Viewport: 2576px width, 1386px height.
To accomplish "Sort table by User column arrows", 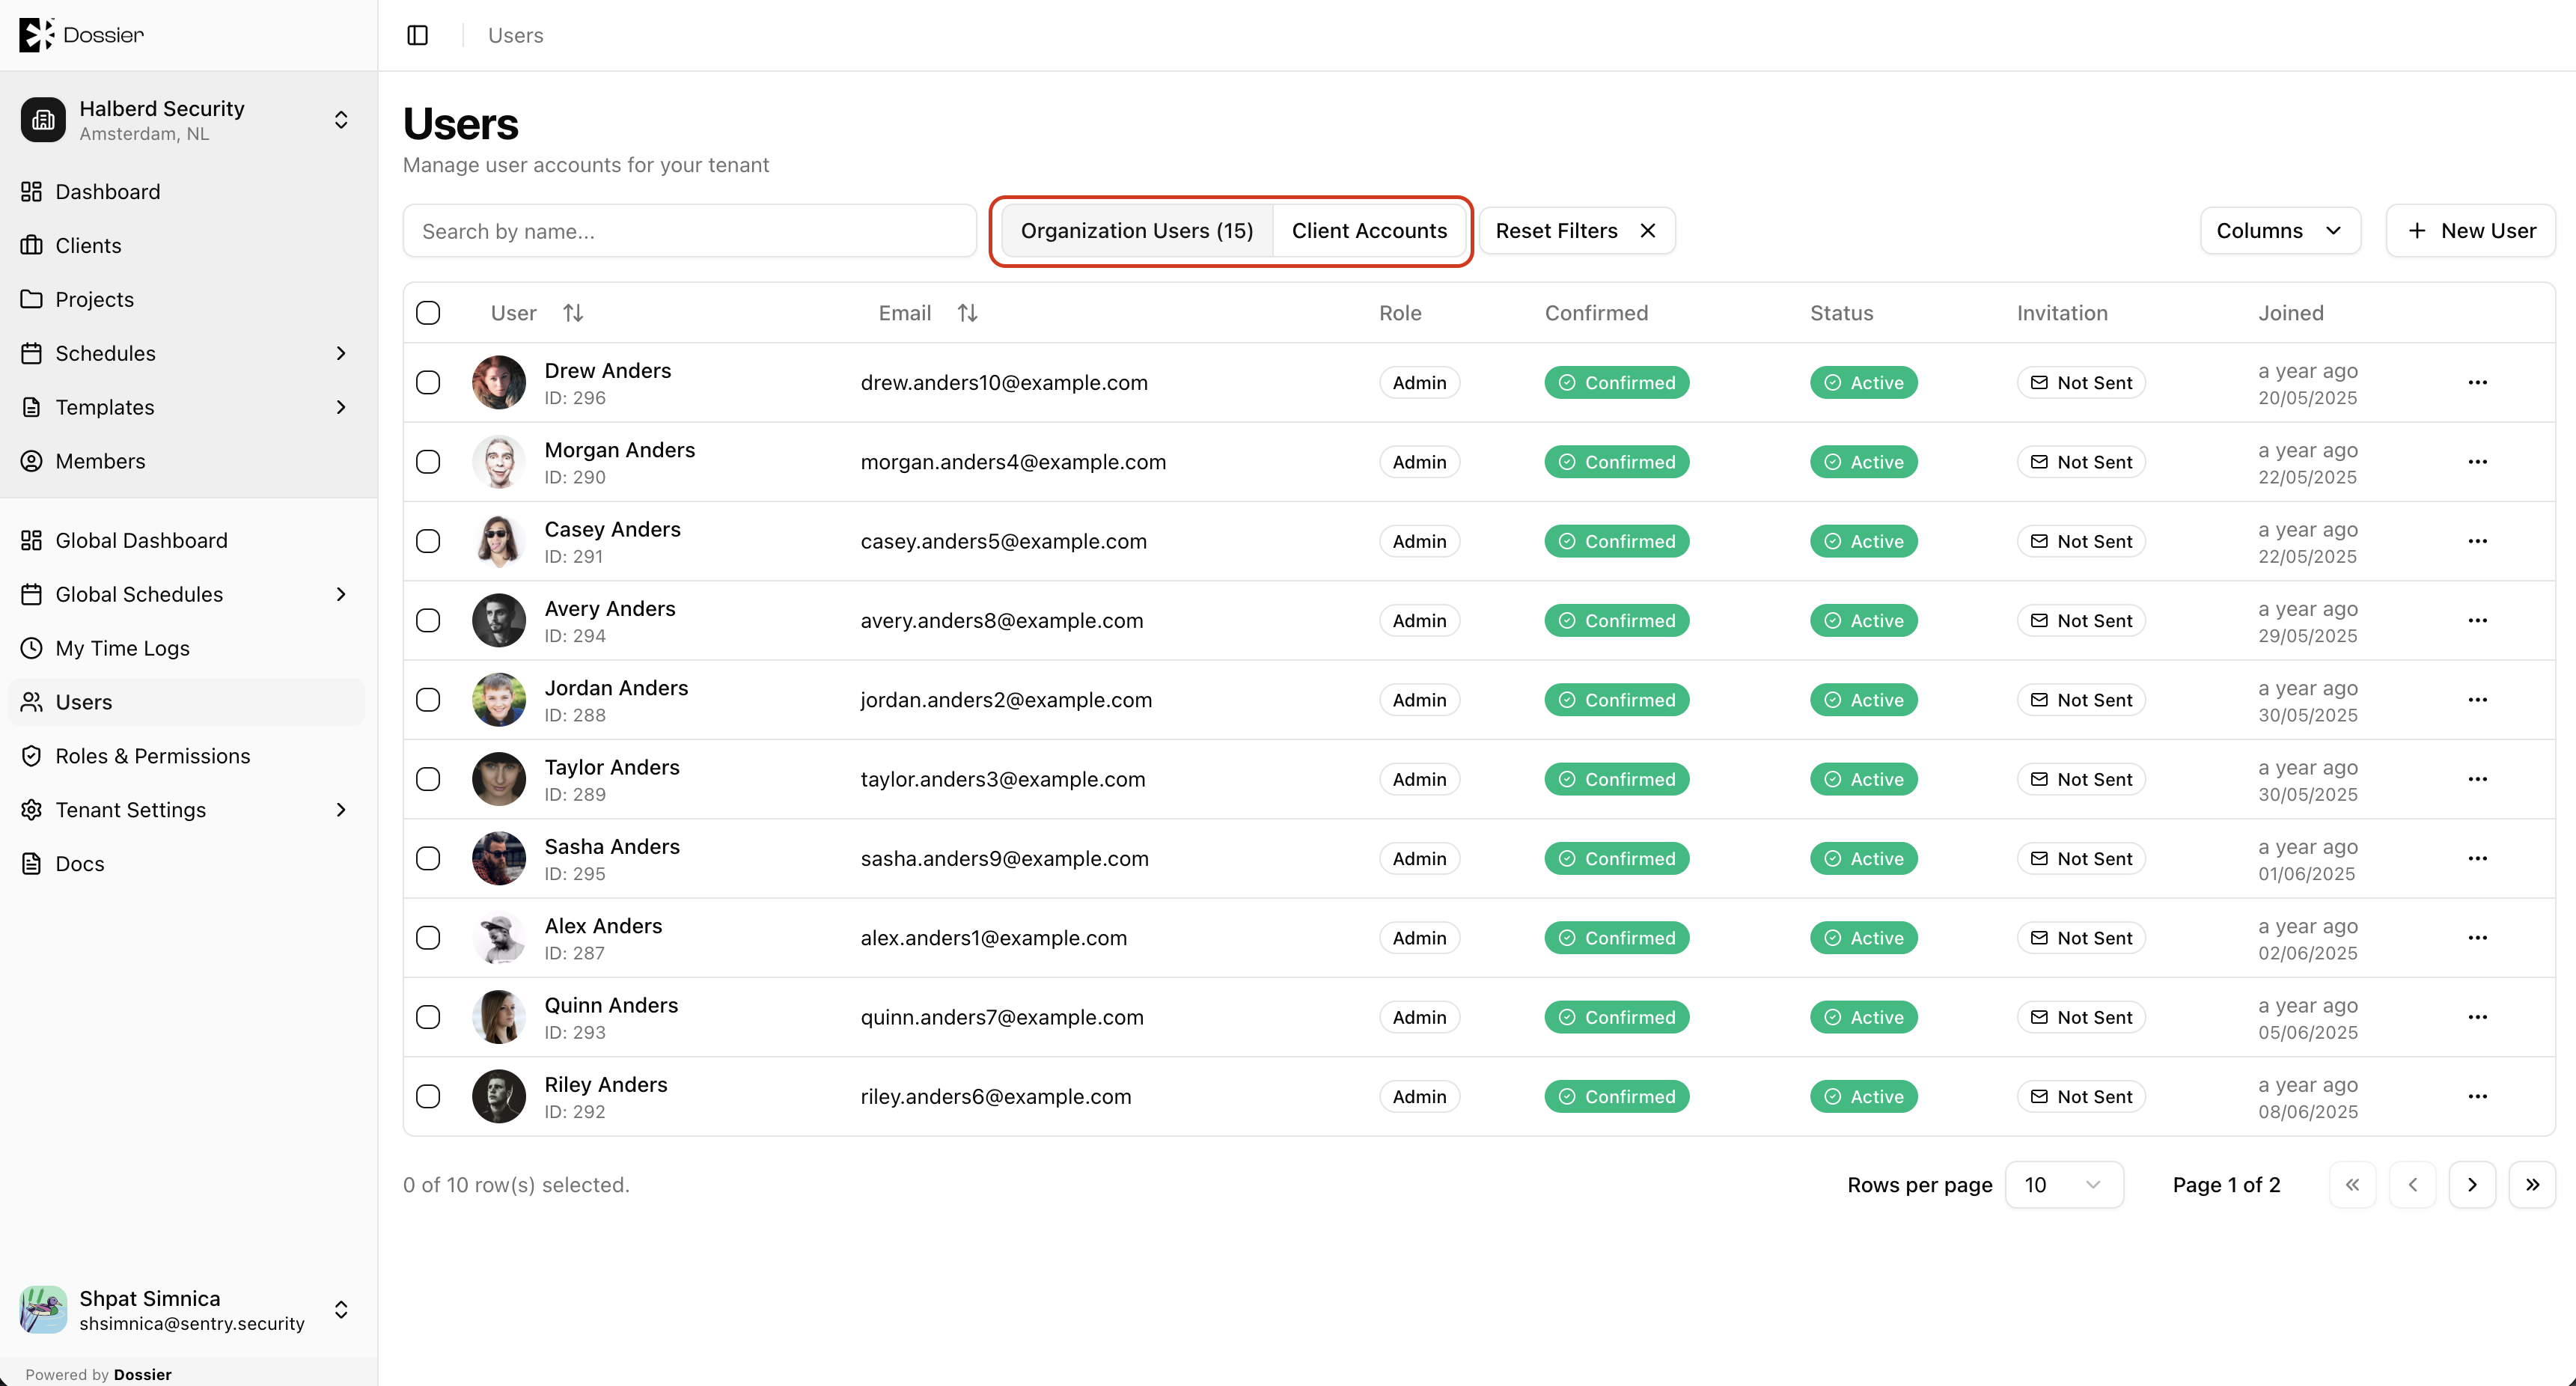I will [x=573, y=313].
